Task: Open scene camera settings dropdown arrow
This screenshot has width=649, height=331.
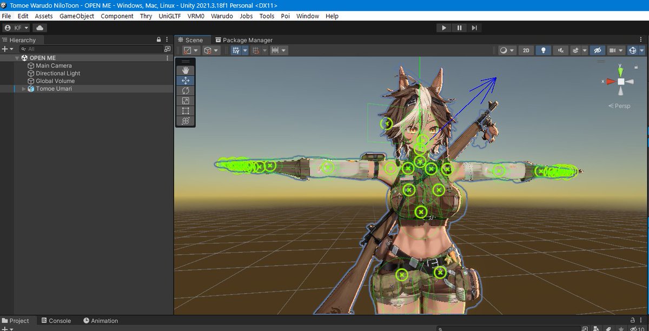Action: pos(621,50)
